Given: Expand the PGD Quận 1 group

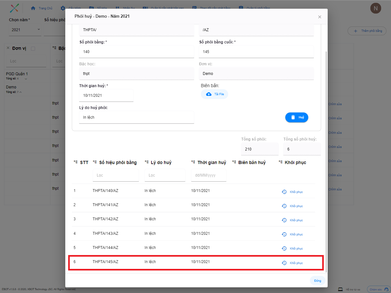Looking at the screenshot, I should [26, 79].
